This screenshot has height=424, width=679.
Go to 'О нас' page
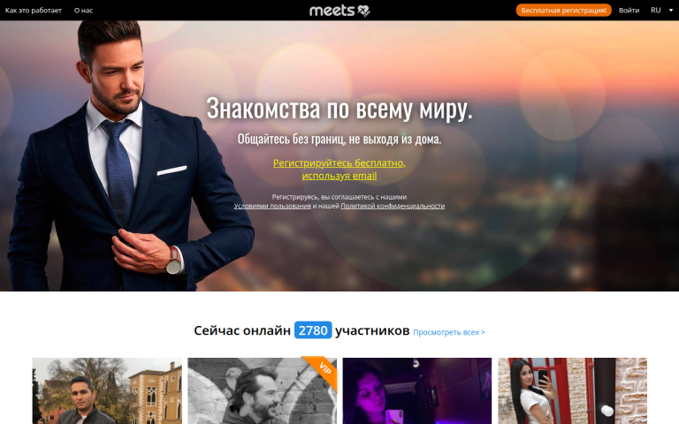coord(83,11)
